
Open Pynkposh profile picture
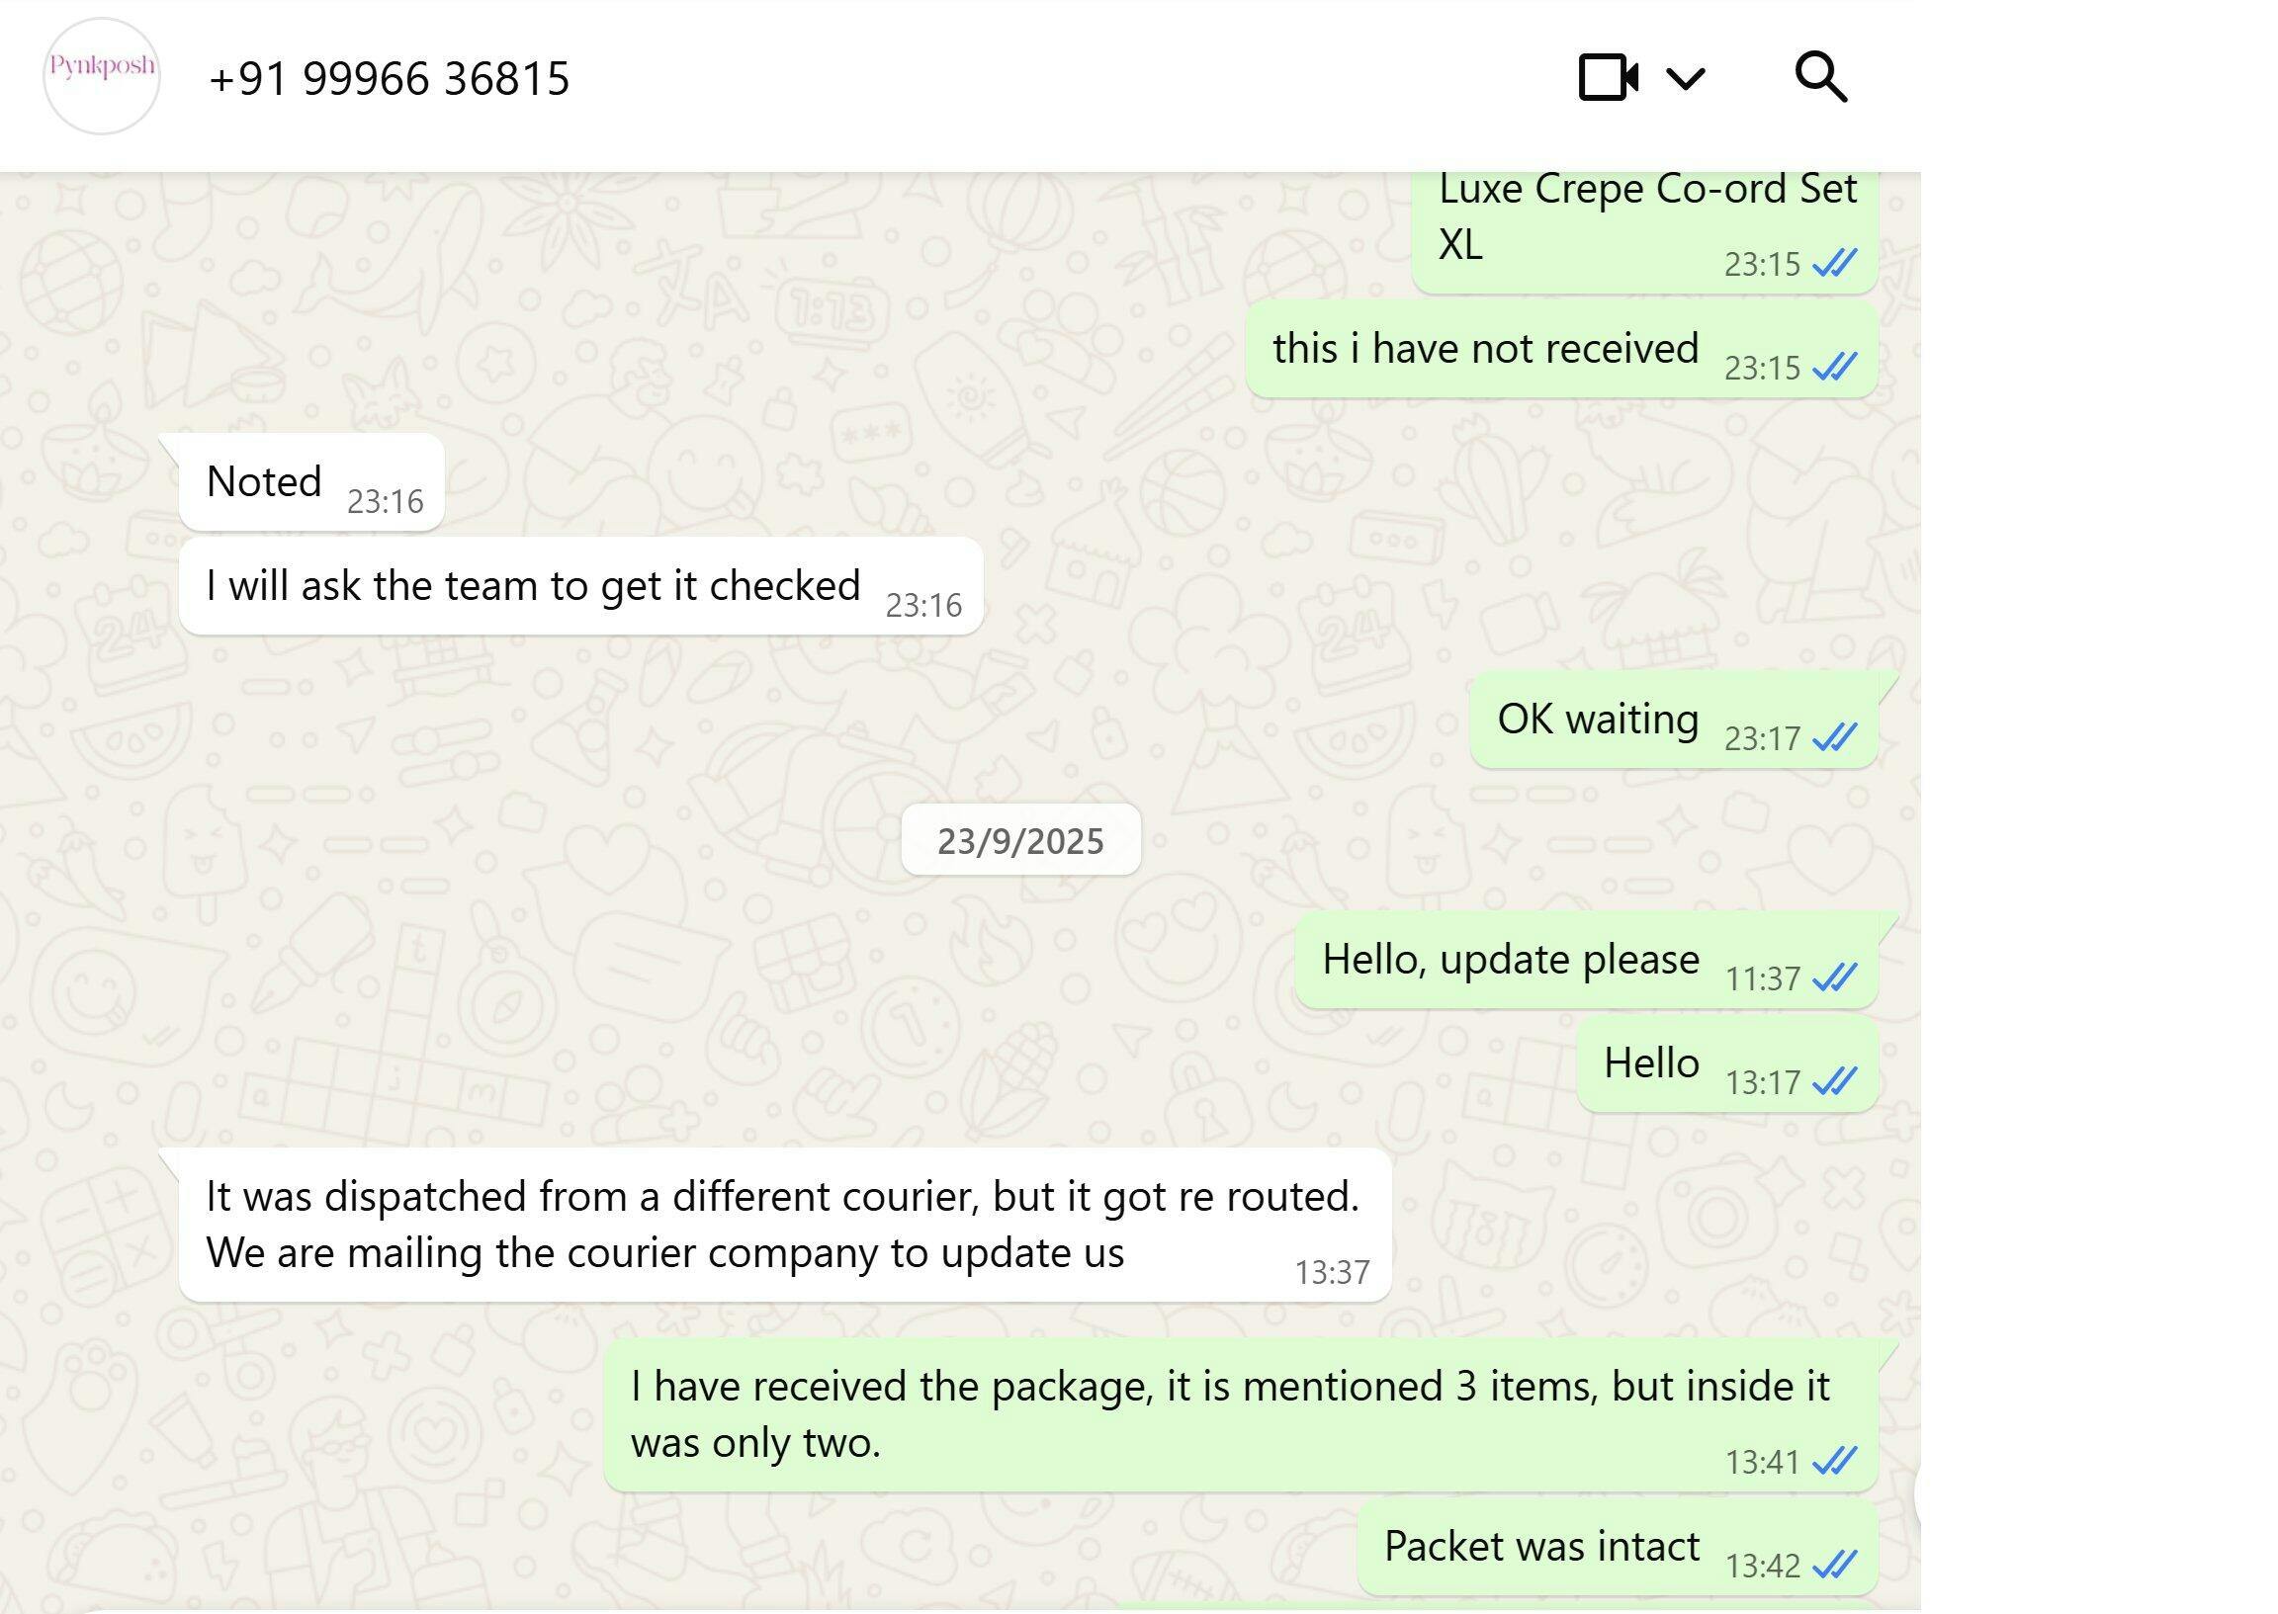click(102, 75)
